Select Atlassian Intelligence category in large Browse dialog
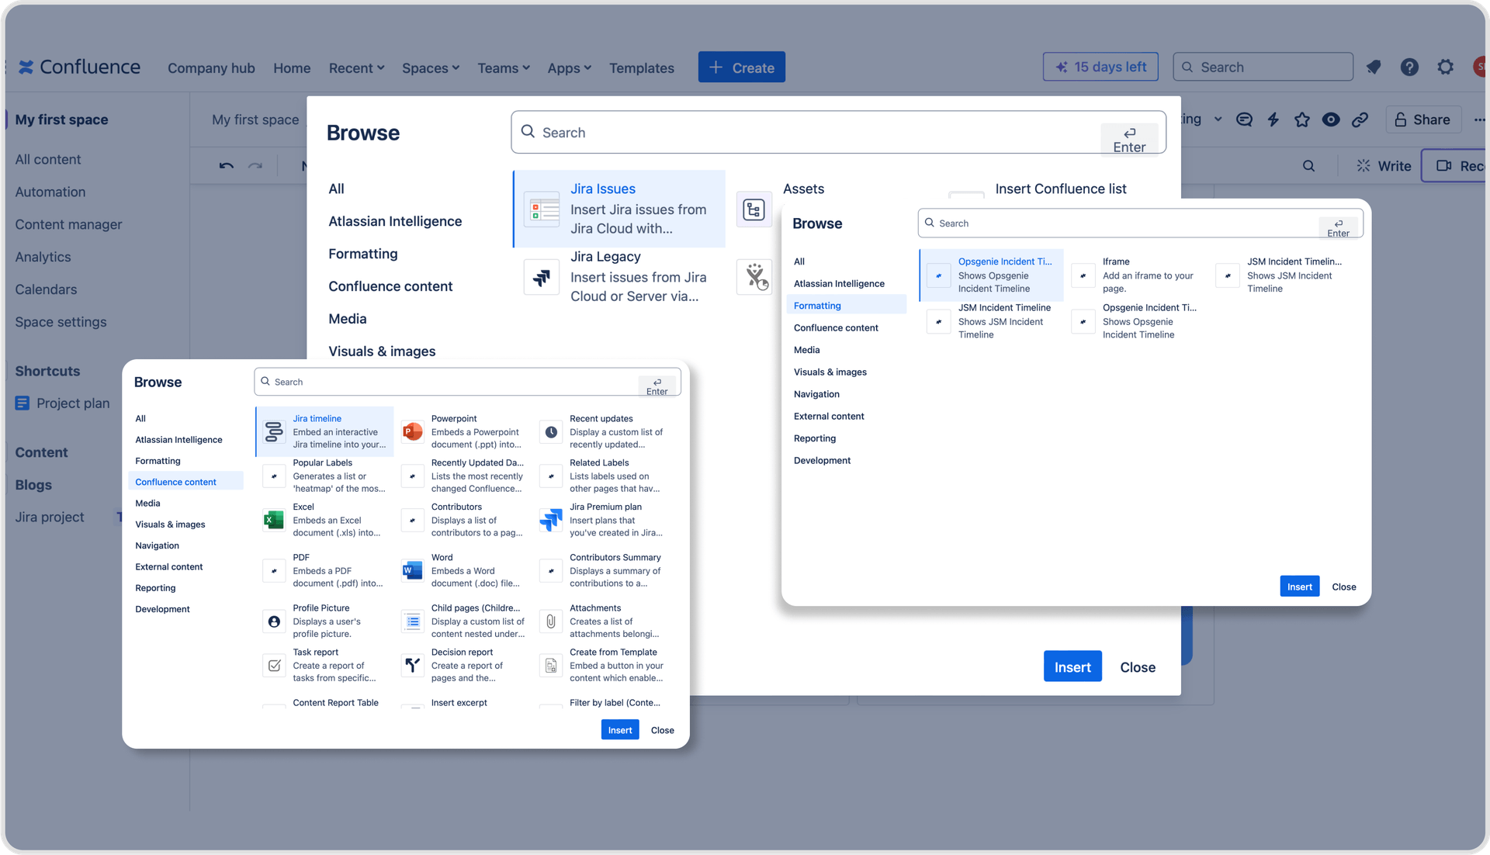Screen dimensions: 1490x855 [x=395, y=221]
